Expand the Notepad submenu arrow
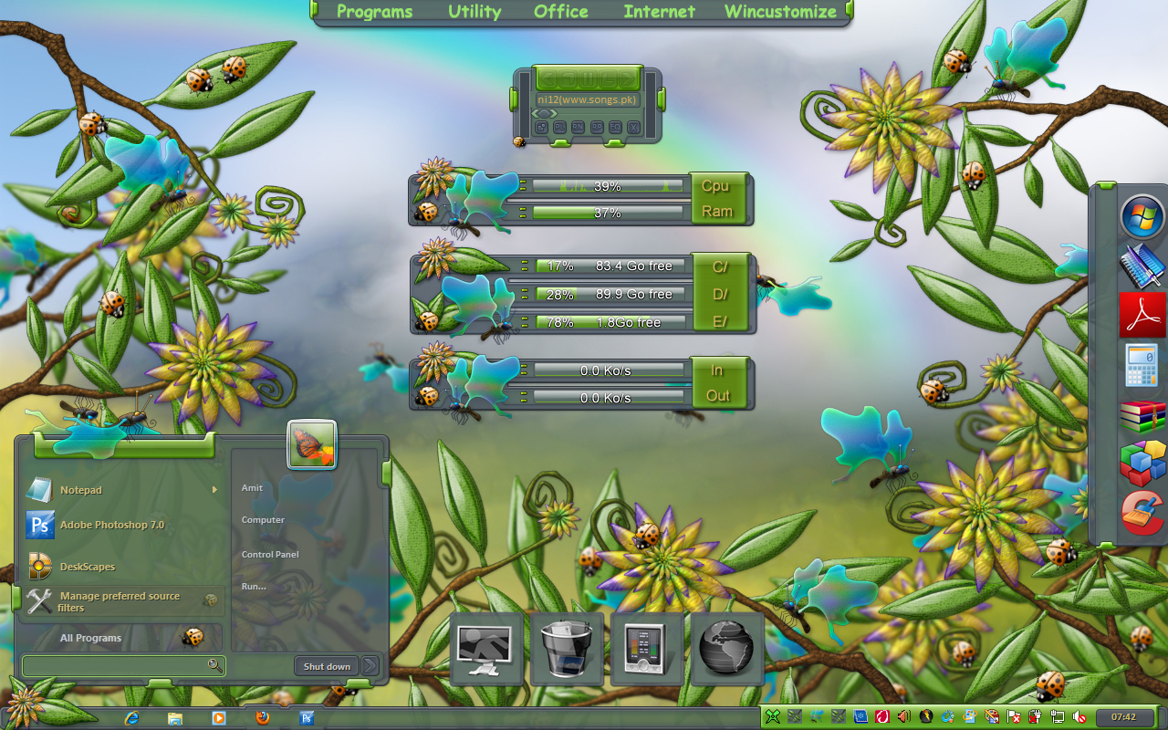Screen dimensions: 1168x730 [x=215, y=490]
